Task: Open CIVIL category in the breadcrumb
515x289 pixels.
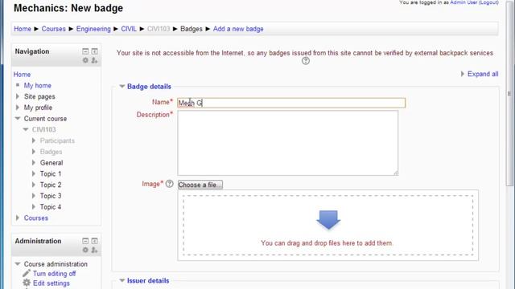Action: click(129, 29)
